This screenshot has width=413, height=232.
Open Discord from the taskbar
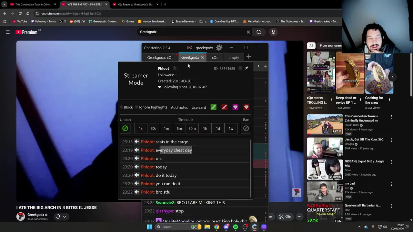pos(226,227)
